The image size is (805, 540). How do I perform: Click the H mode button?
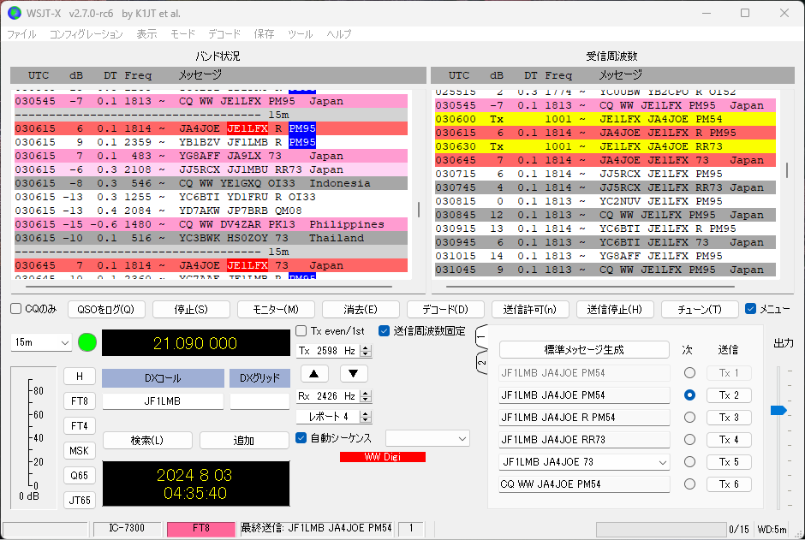(x=80, y=376)
